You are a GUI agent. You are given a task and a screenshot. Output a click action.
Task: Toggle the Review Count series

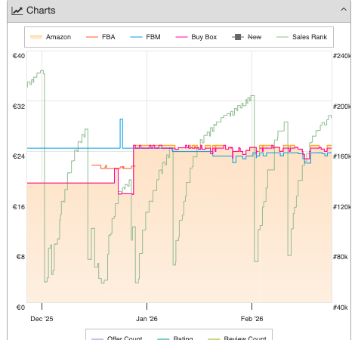point(237,338)
